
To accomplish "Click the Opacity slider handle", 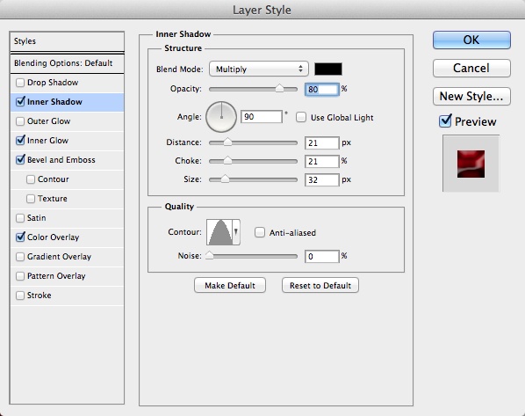I will point(279,89).
